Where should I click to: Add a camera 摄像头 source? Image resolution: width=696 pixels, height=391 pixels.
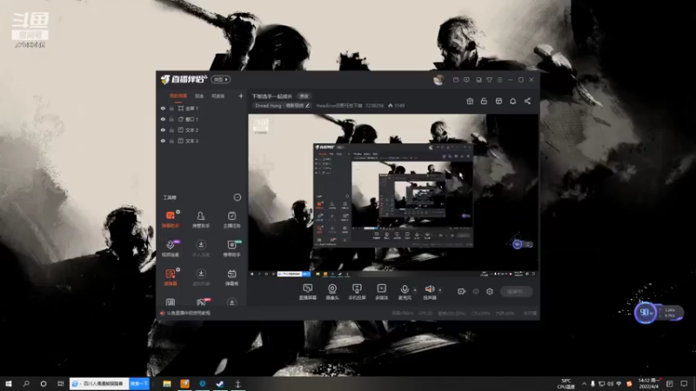click(332, 292)
